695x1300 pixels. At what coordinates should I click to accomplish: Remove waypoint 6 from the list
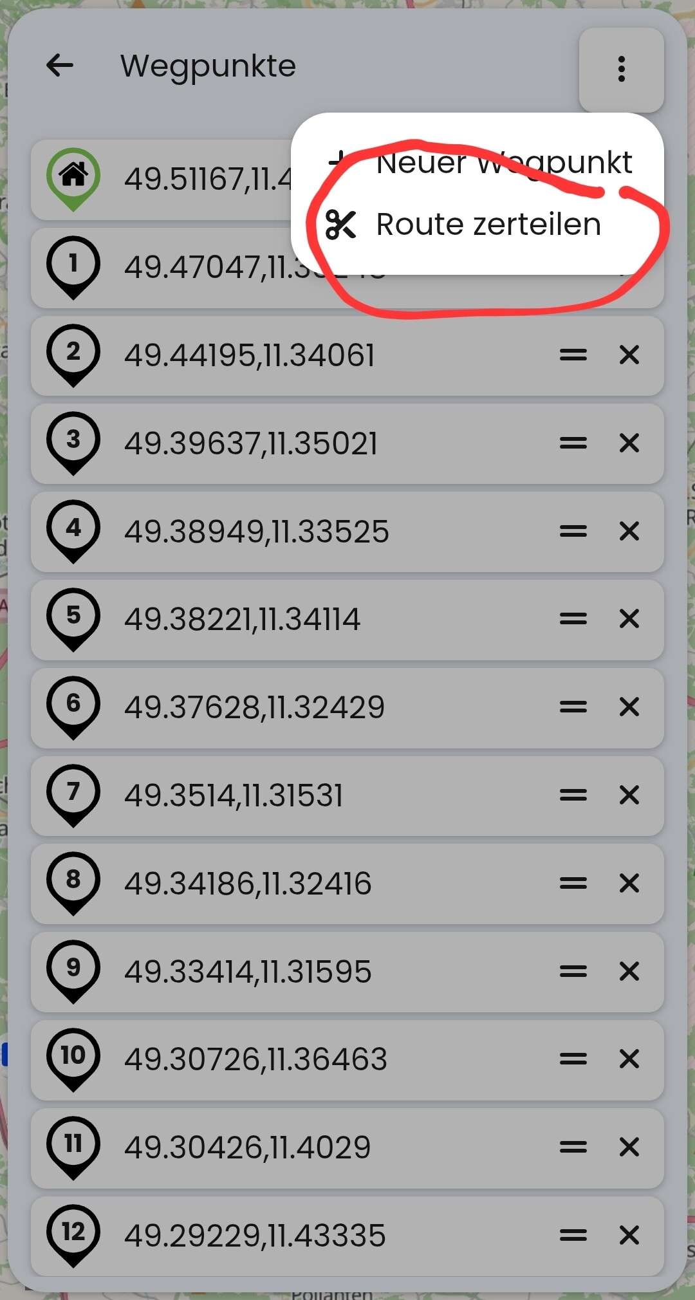629,707
